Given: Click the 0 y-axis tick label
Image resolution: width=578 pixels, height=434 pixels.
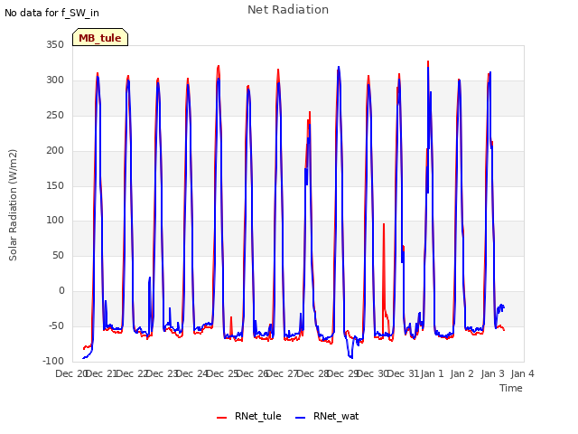Looking at the screenshot, I should click(x=61, y=291).
